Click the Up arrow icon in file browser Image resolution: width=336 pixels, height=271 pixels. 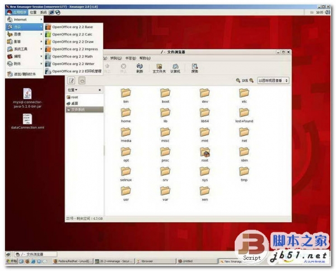[107, 68]
